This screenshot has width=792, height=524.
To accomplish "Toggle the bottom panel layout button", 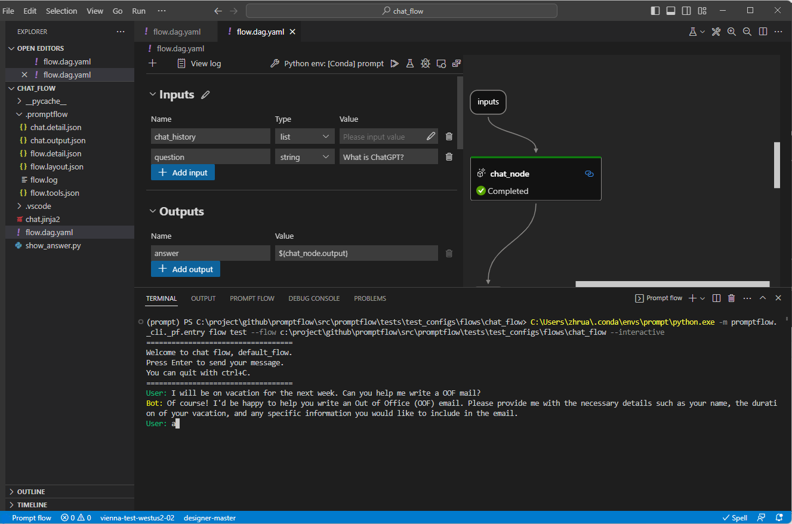I will click(x=671, y=11).
